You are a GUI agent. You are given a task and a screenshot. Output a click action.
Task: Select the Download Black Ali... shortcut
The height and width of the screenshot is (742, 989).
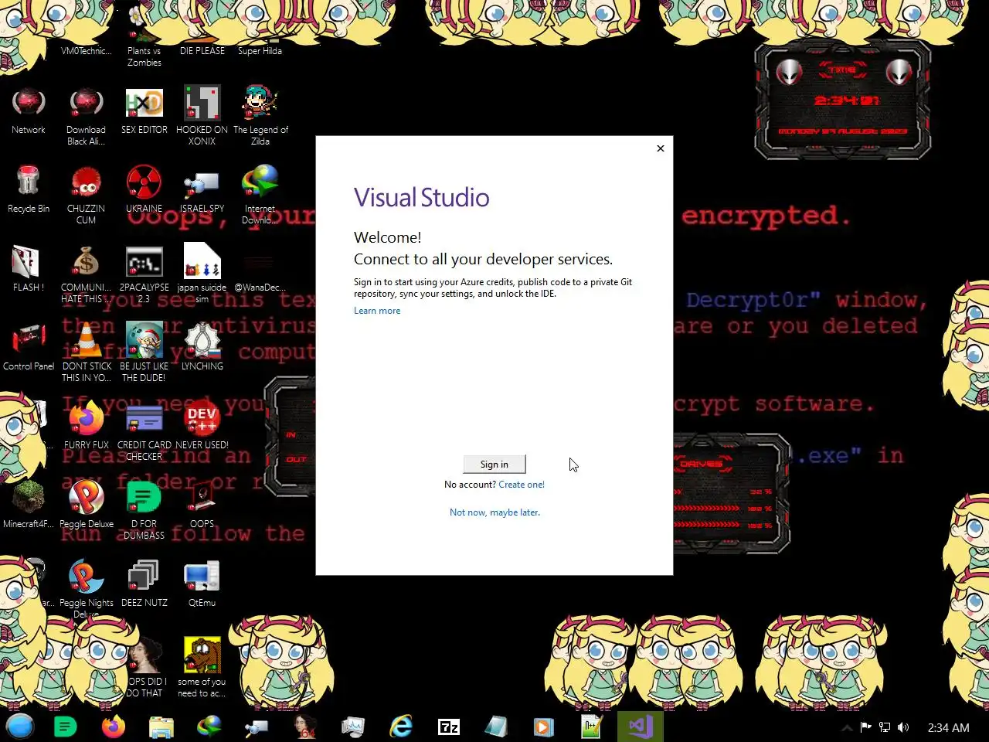tap(87, 116)
